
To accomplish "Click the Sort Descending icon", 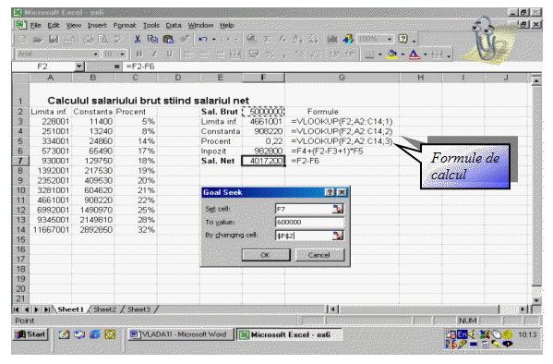I will [314, 39].
